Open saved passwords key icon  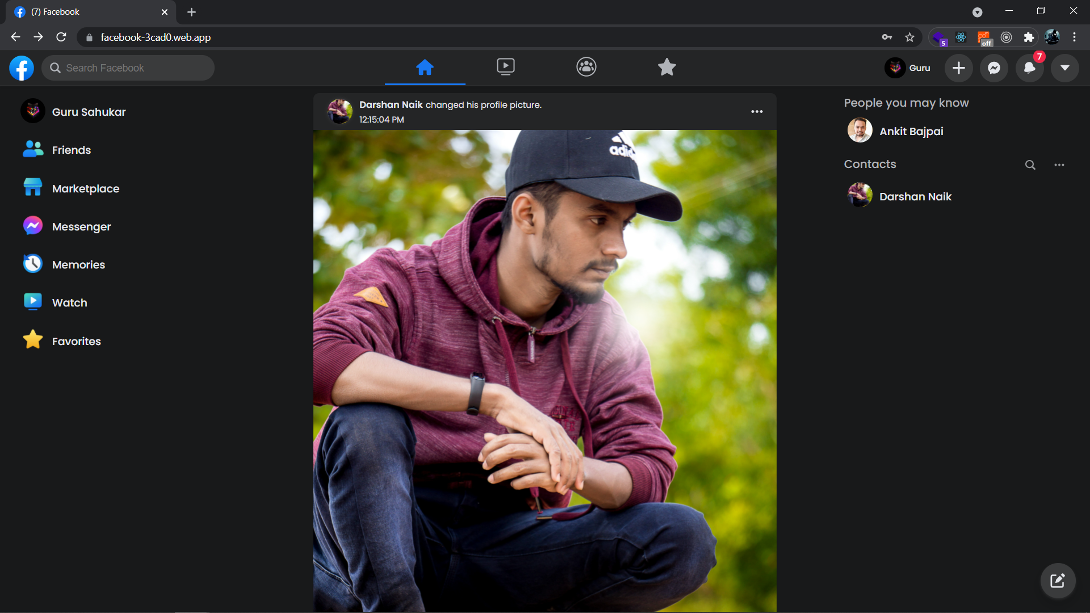click(x=887, y=37)
